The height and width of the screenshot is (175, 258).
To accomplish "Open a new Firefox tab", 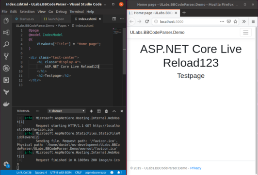I will pos(184,13).
